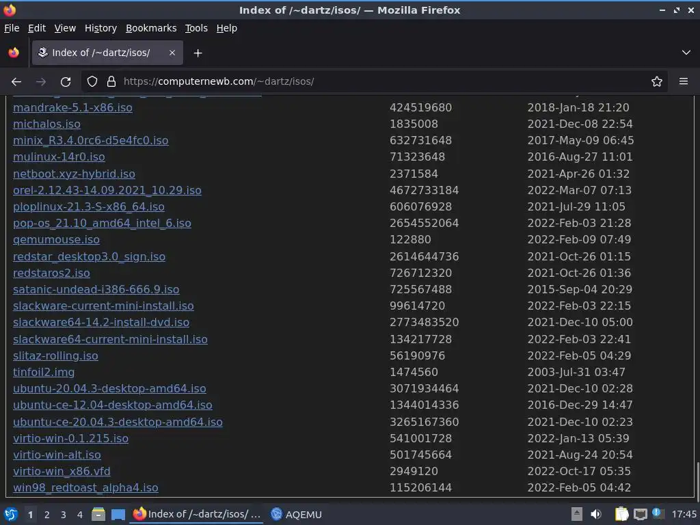
Task: Reload the current page
Action: point(66,82)
